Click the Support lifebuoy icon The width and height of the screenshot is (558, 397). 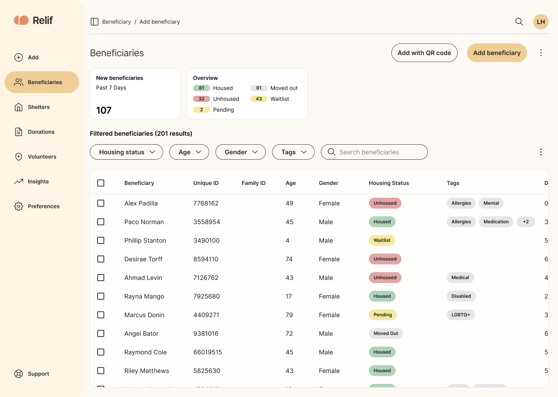tap(19, 374)
